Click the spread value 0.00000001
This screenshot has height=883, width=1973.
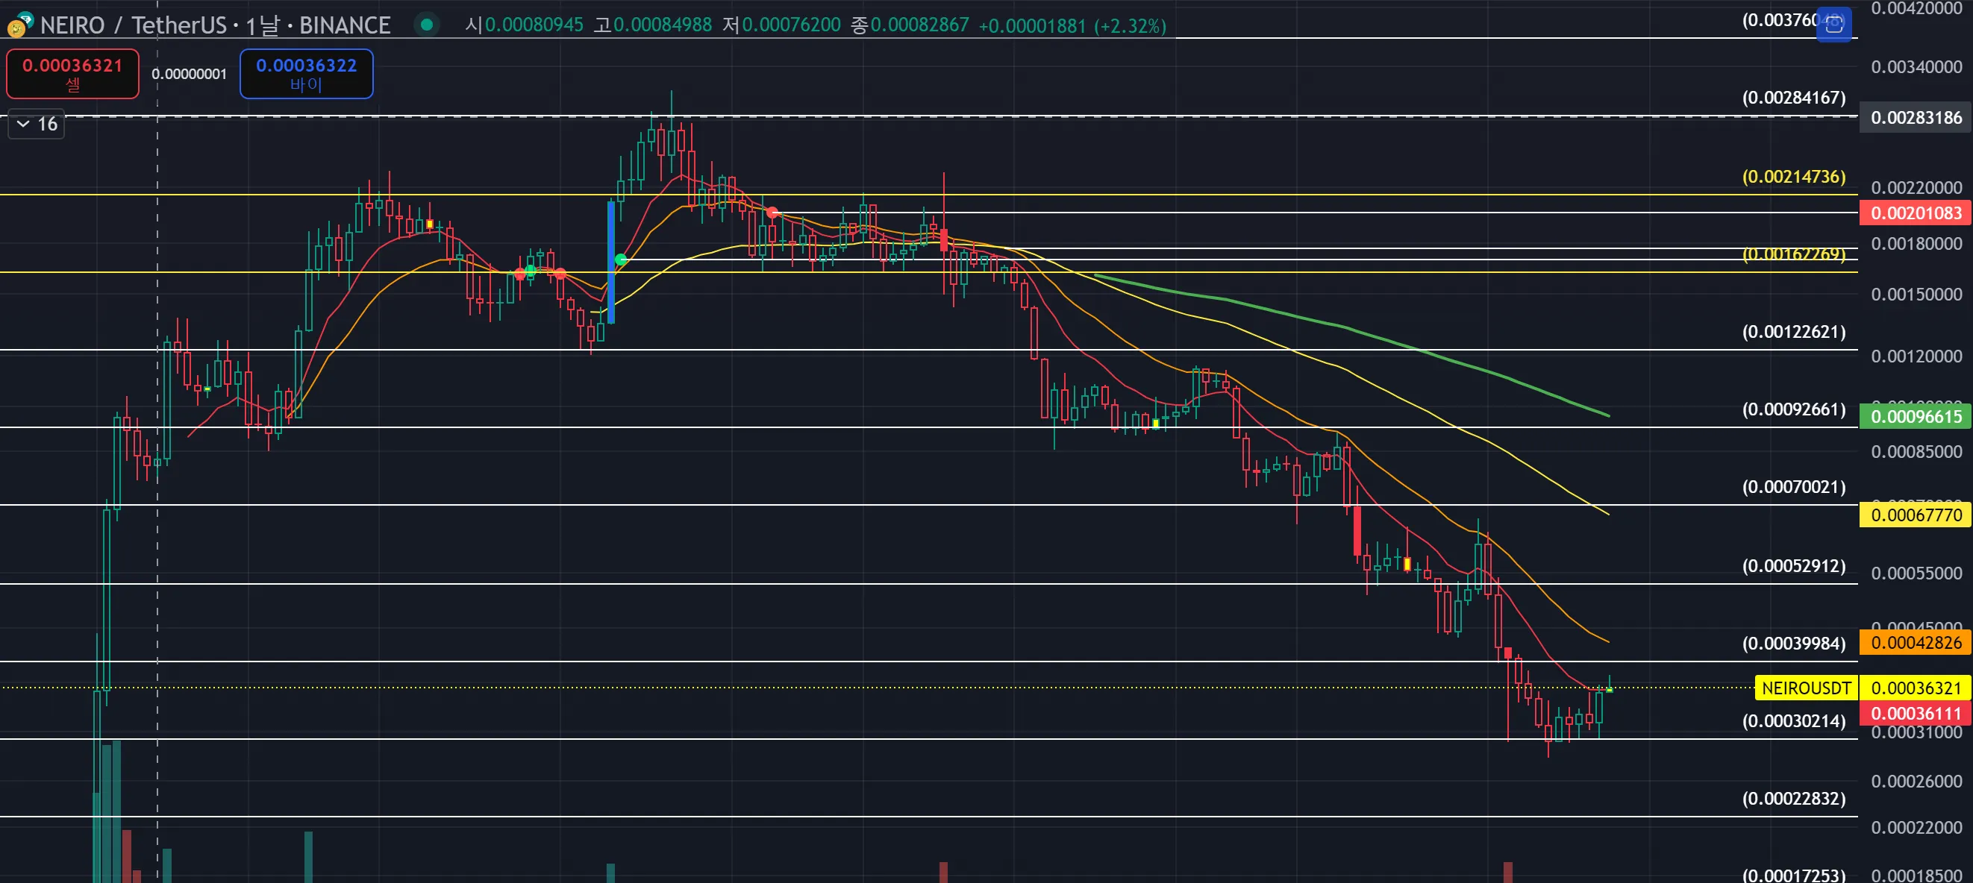(190, 75)
